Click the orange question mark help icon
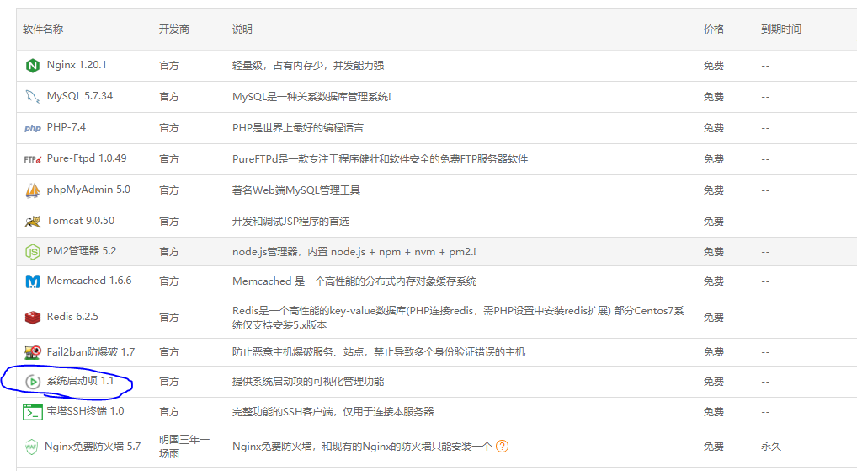The image size is (857, 471). point(502,447)
